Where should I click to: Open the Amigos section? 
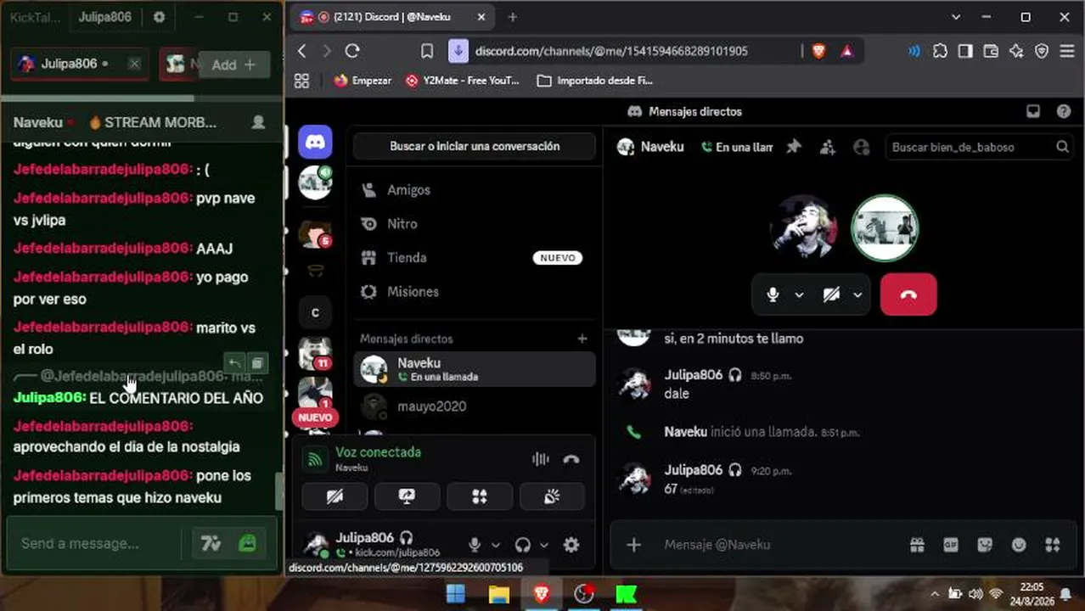click(x=475, y=190)
